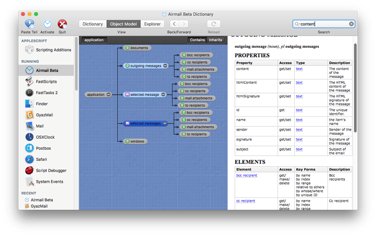Image resolution: width=376 pixels, height=236 pixels.
Task: Open text type link for htmlContent property
Action: click(299, 82)
